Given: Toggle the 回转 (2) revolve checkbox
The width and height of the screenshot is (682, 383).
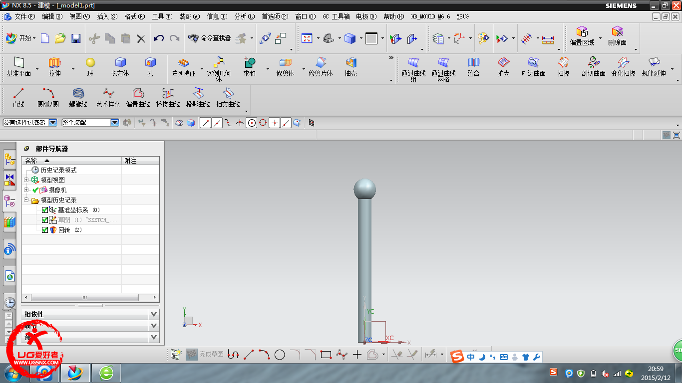Looking at the screenshot, I should (45, 230).
